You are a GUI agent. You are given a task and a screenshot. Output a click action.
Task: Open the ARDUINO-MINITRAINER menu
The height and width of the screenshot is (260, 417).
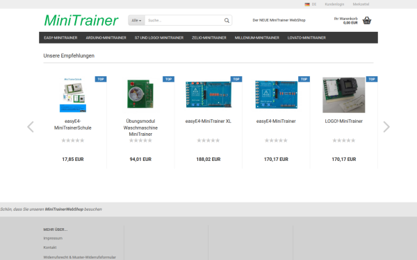(x=106, y=37)
